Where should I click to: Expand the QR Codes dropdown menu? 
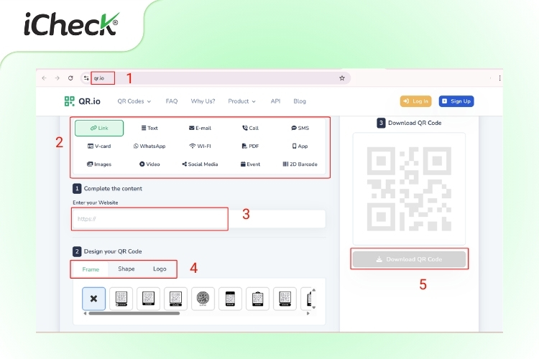(x=134, y=101)
